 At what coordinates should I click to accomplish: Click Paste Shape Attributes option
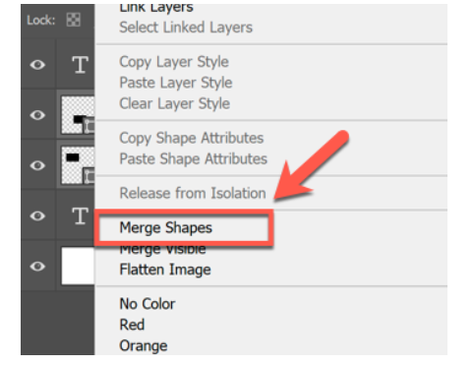(x=194, y=158)
